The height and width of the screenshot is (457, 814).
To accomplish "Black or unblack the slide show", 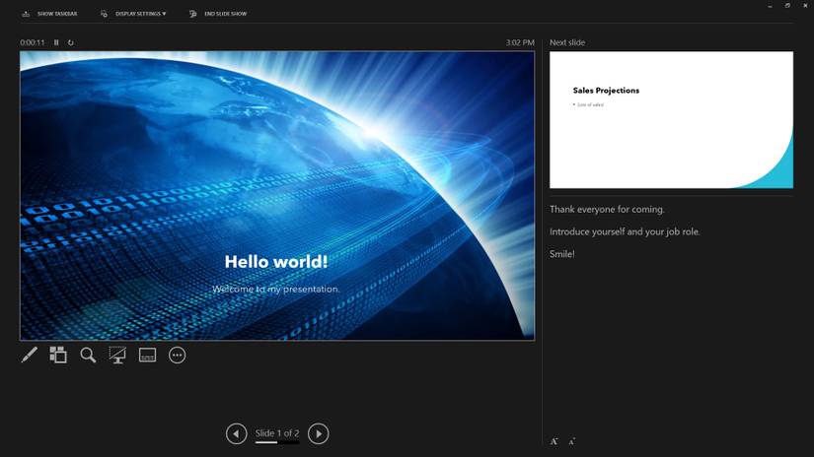I will [117, 355].
